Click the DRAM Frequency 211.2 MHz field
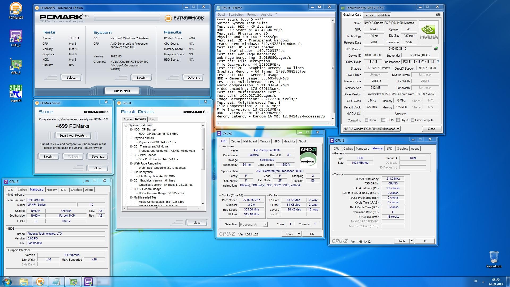This screenshot has width=510, height=287. click(x=393, y=179)
